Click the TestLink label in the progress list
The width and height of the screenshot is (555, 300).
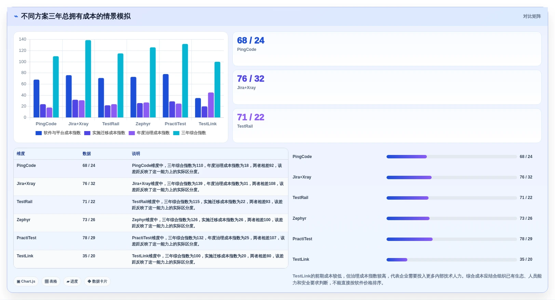point(301,259)
